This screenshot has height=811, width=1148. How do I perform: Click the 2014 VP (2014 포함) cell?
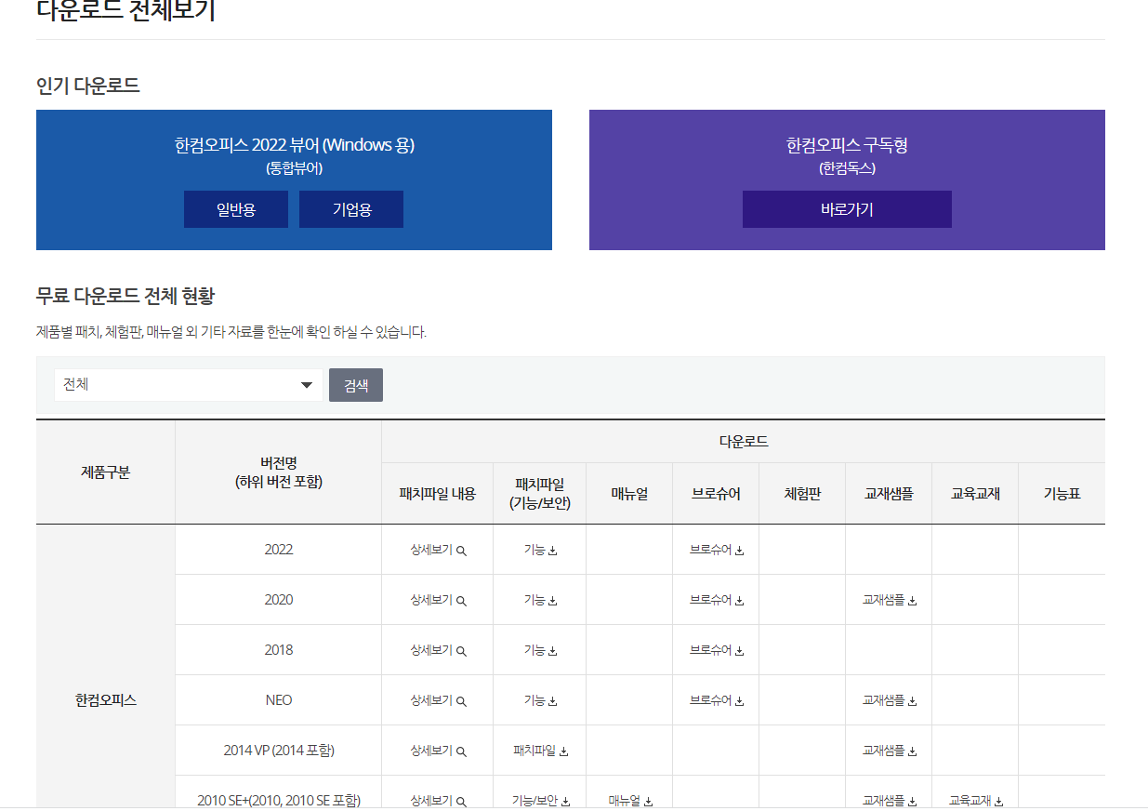(278, 751)
